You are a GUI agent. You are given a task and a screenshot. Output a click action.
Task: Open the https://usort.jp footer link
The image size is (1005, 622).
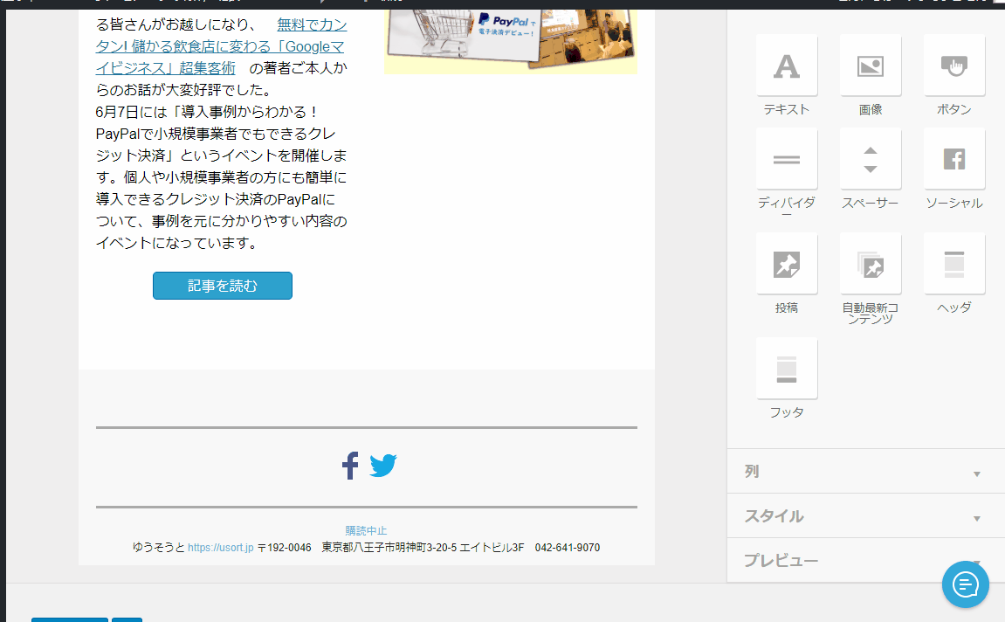point(220,548)
